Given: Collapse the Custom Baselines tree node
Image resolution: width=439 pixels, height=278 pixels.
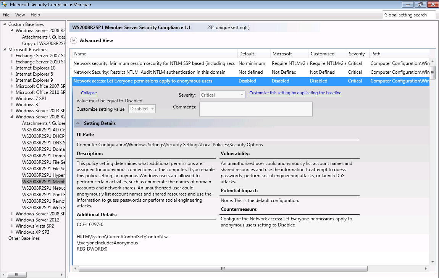Looking at the screenshot, I should [5, 24].
